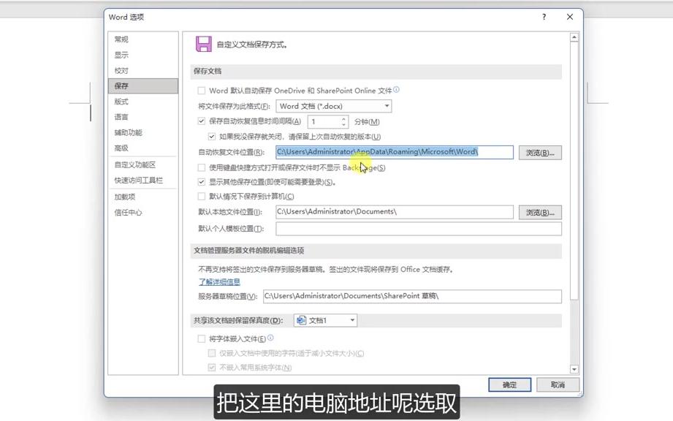Select 校对 category in sidebar
673x421 pixels.
143,70
